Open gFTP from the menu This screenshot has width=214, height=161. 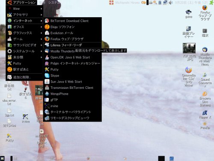(x=72, y=100)
